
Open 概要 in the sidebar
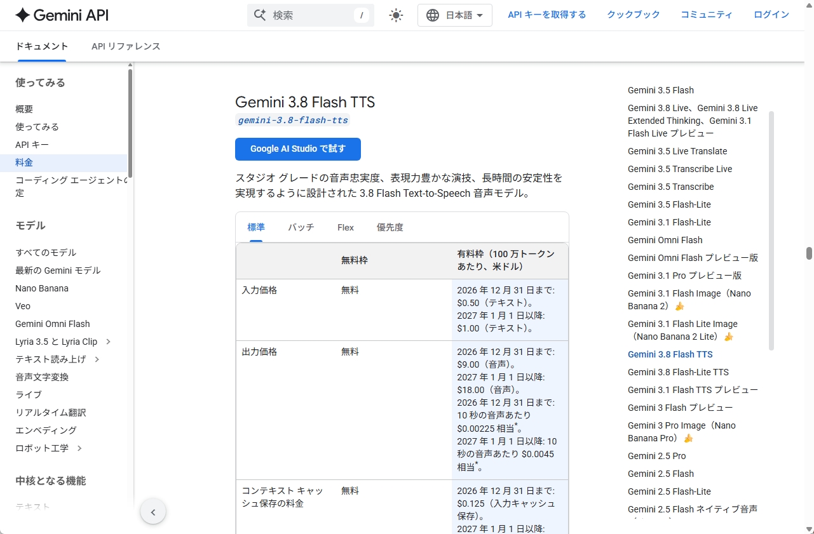[x=24, y=109]
